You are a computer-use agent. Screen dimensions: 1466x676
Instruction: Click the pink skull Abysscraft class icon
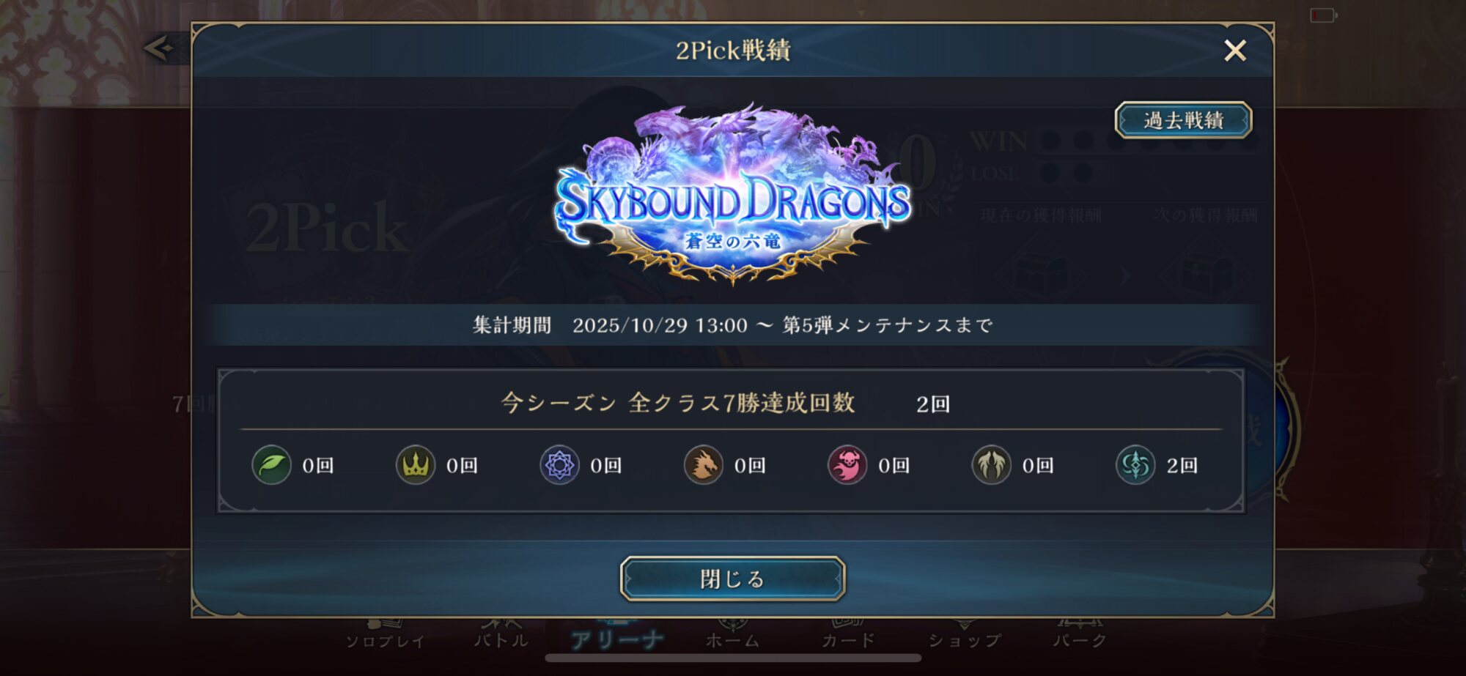click(x=847, y=465)
